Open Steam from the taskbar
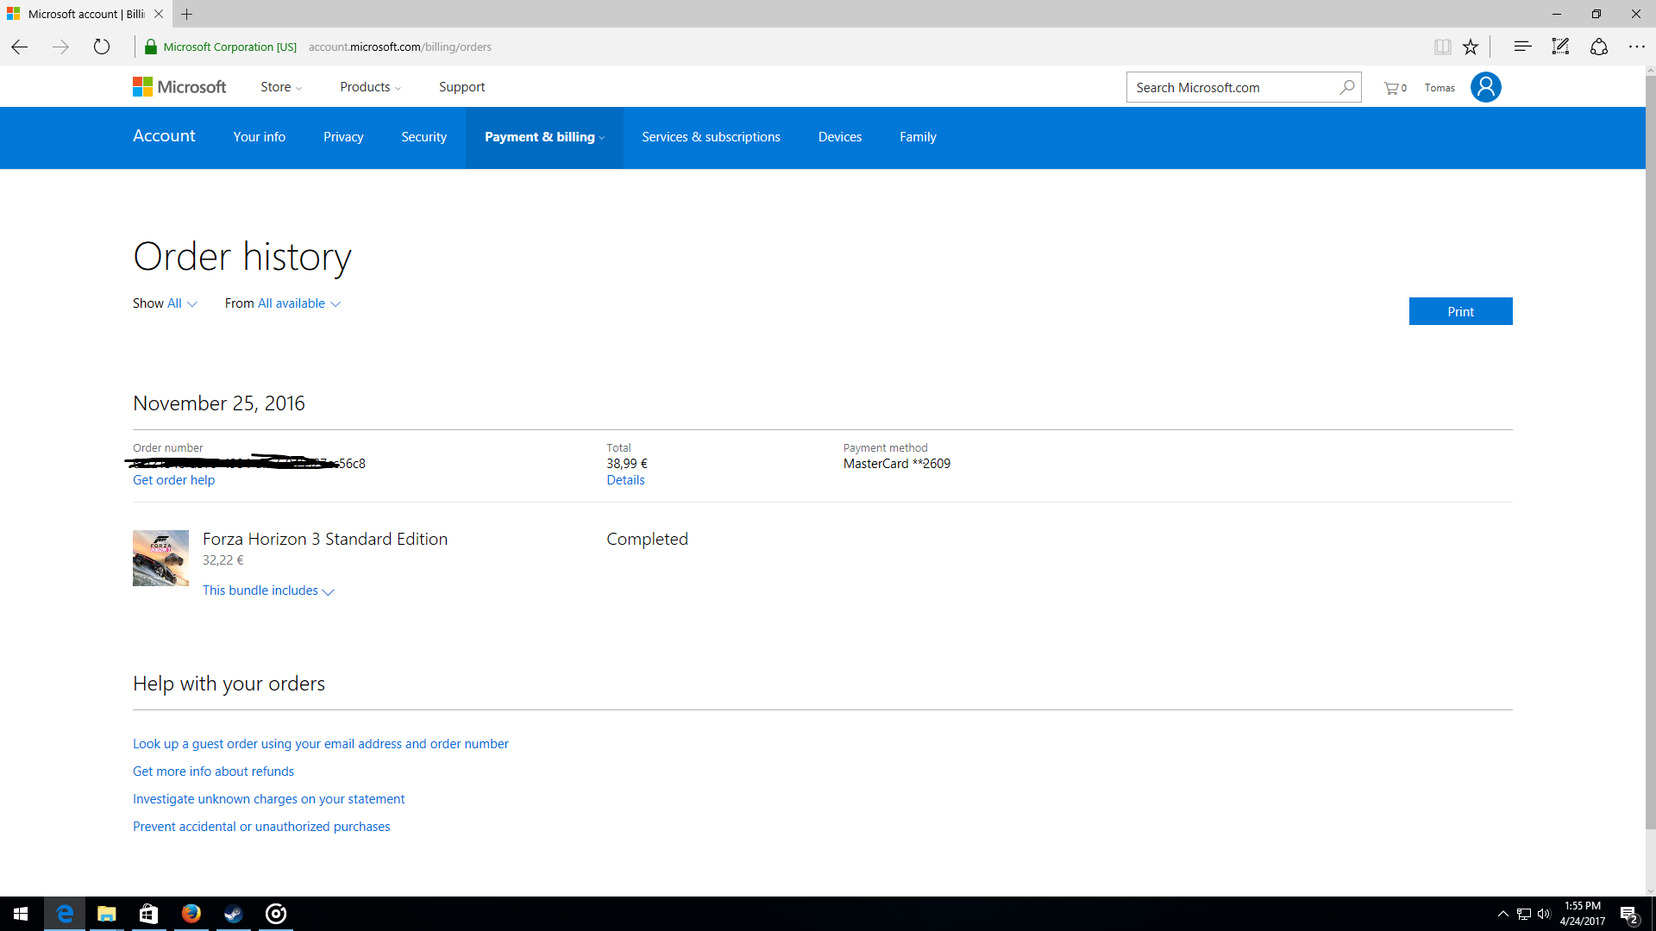This screenshot has width=1656, height=931. click(x=233, y=914)
